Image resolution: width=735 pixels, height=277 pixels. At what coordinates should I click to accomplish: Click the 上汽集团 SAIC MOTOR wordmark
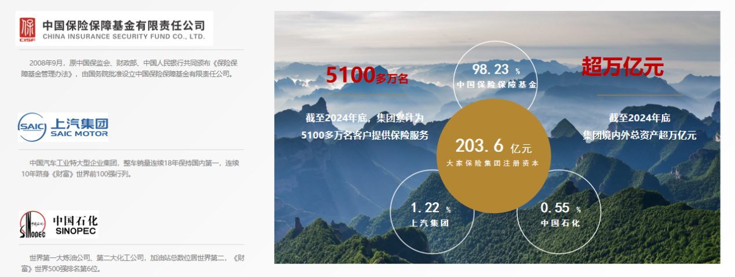click(79, 127)
